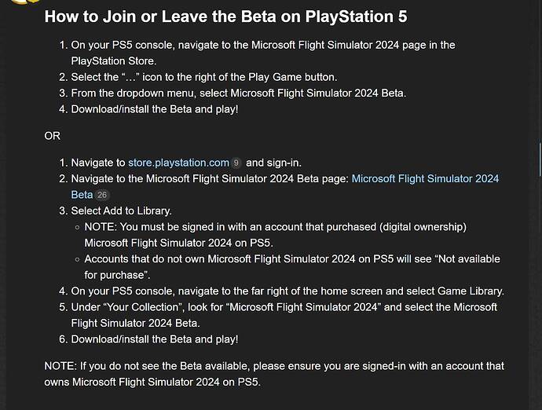Click the 26 click-count badge
Screen dimensions: 542x410
point(102,195)
